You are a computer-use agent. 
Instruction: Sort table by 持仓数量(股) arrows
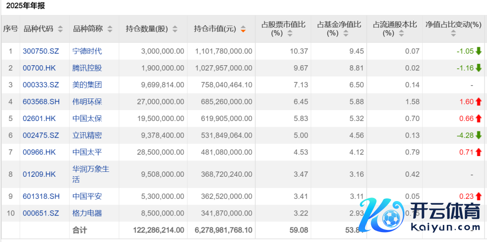175,29
